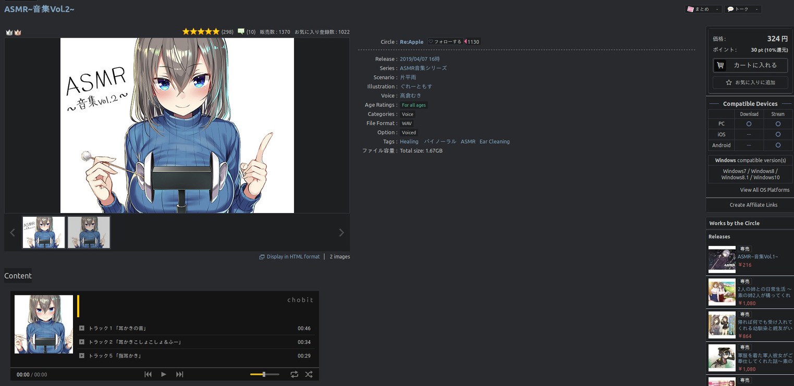This screenshot has height=386, width=794.
Task: Click the Follow button for circle
Action: pos(445,42)
